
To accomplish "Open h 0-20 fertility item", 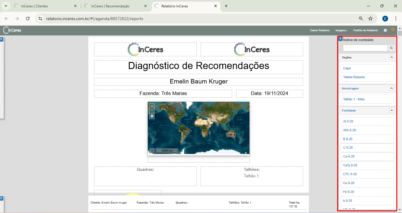I will (x=367, y=201).
